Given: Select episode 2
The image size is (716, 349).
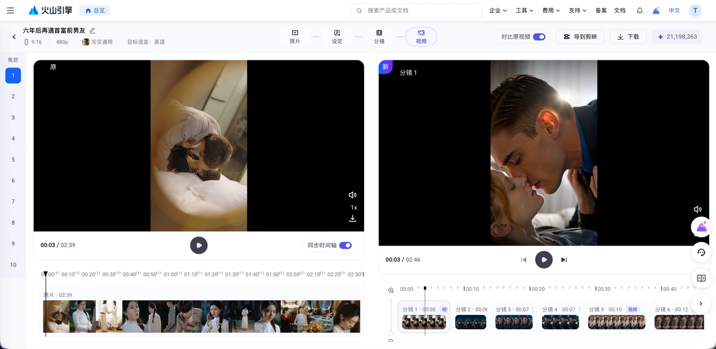Looking at the screenshot, I should [13, 96].
